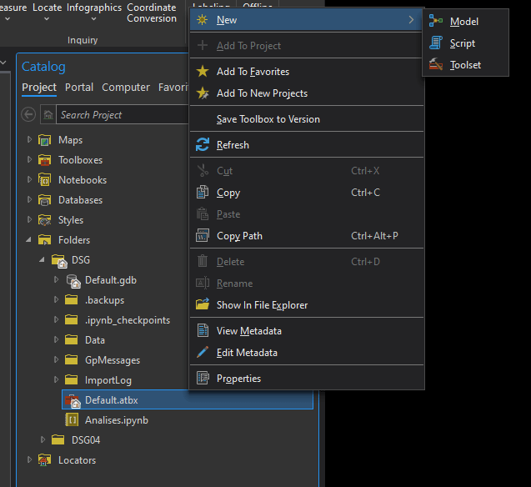The image size is (531, 487).
Task: Click the Search Project input field
Action: click(x=117, y=115)
